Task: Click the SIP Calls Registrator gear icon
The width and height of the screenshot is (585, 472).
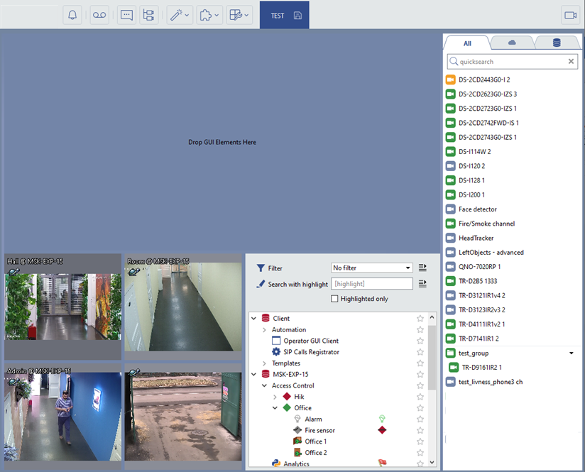Action: point(277,352)
